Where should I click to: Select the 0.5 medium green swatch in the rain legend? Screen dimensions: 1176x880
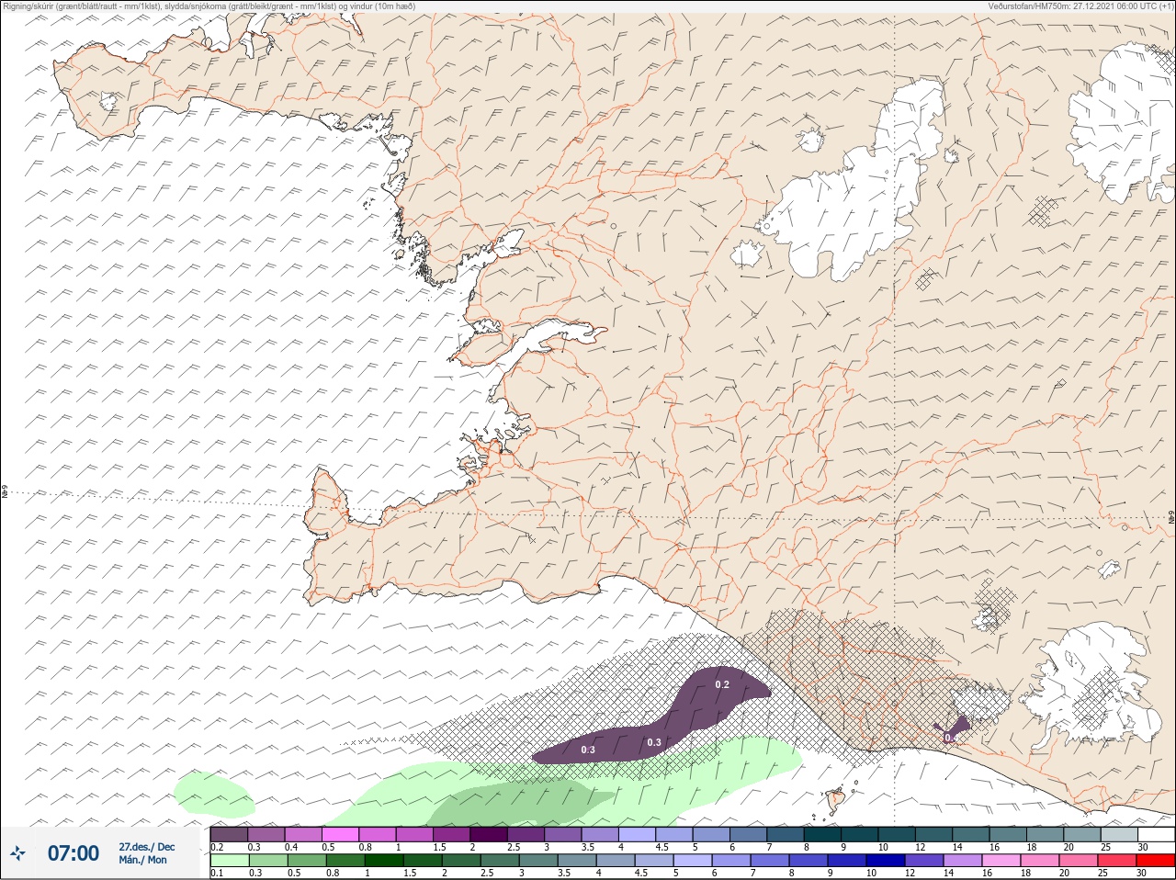click(x=307, y=860)
